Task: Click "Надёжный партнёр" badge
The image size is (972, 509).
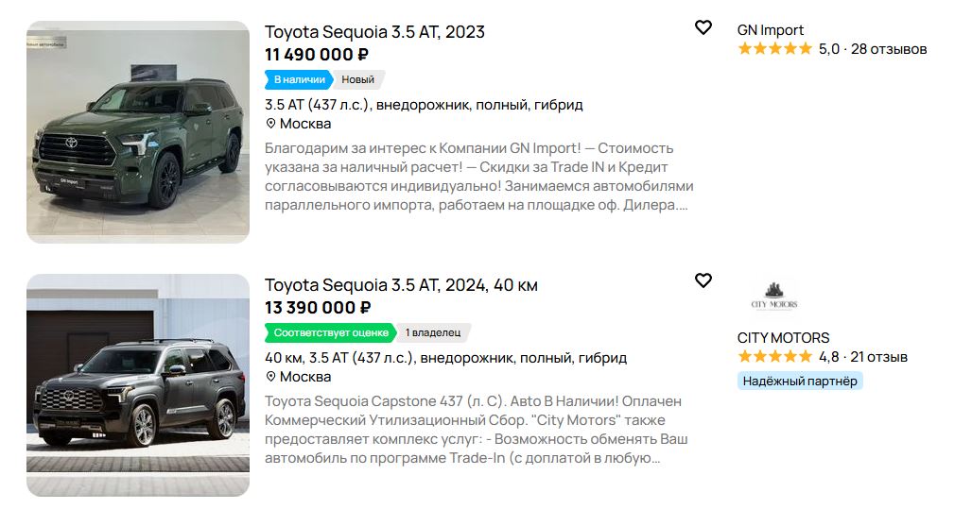Action: coord(800,381)
